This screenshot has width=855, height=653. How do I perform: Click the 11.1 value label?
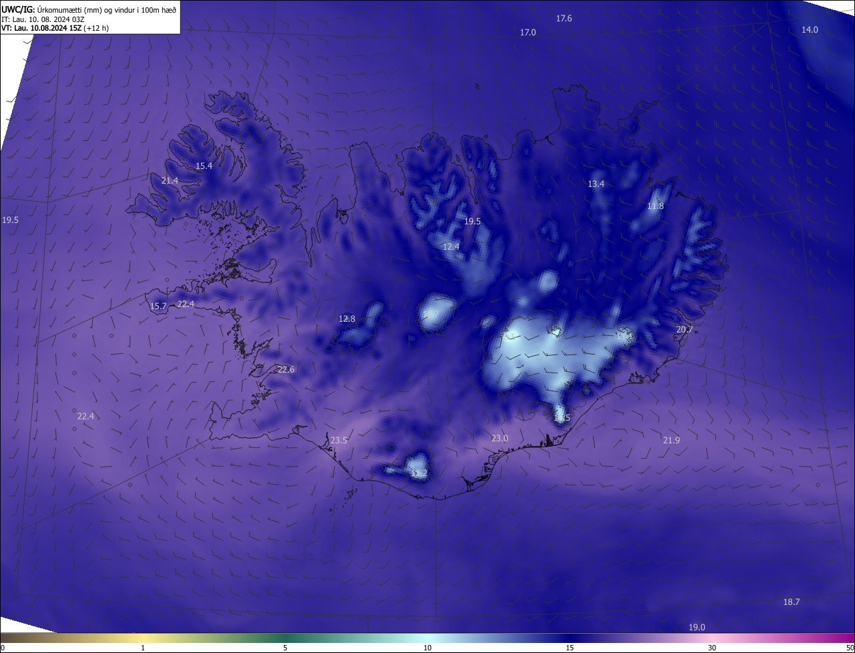click(625, 337)
